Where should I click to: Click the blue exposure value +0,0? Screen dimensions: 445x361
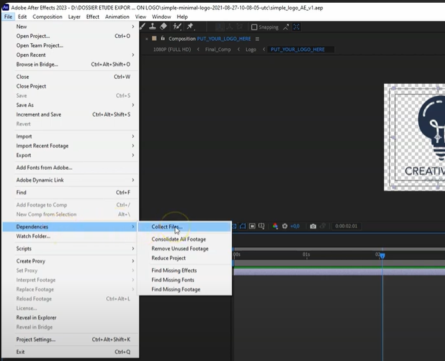(295, 226)
